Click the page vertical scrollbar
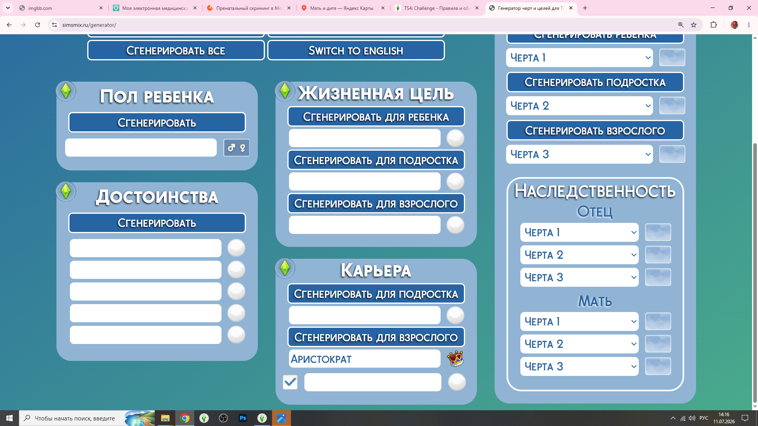This screenshot has width=758, height=426. coord(755,272)
